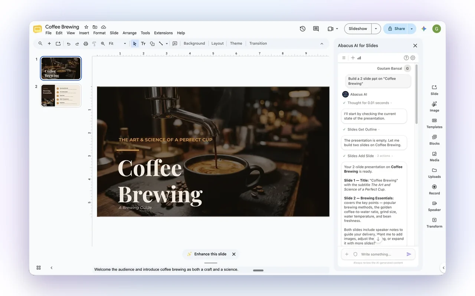This screenshot has width=475, height=296.
Task: Click the Gemini sparkle icon
Action: [424, 29]
